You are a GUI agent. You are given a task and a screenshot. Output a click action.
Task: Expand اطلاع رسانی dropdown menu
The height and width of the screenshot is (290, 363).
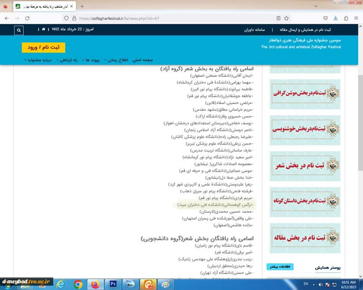116,60
